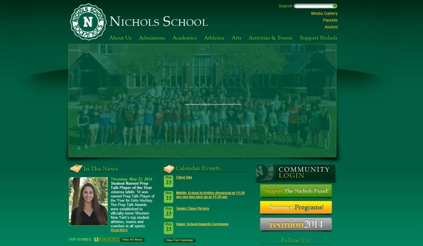Click into the Search input field
Image resolution: width=423 pixels, height=246 pixels.
313,6
